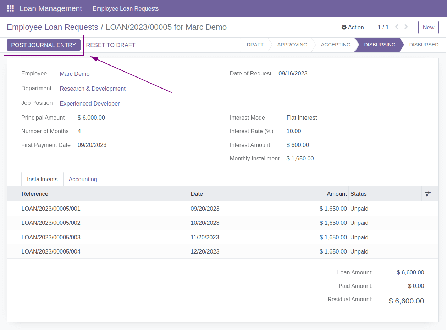Image resolution: width=447 pixels, height=330 pixels.
Task: Open Employee Loan Requests menu
Action: point(126,8)
